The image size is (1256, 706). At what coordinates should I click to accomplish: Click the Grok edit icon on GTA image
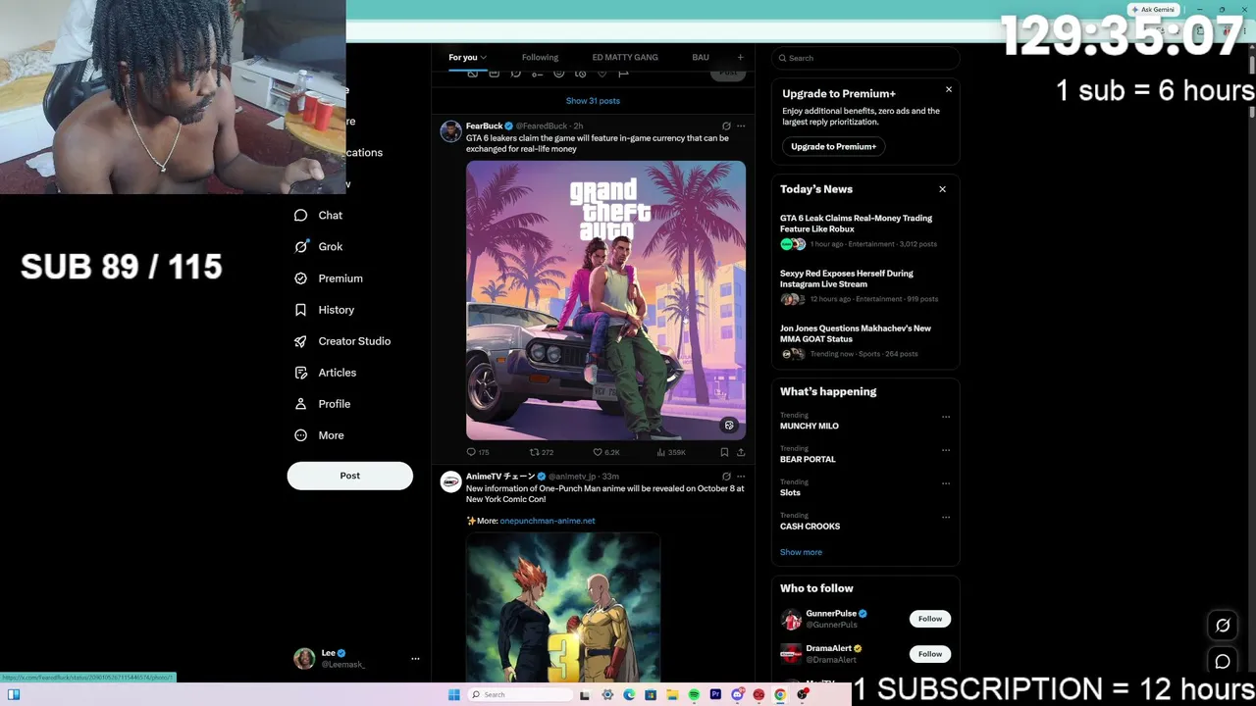coord(729,426)
